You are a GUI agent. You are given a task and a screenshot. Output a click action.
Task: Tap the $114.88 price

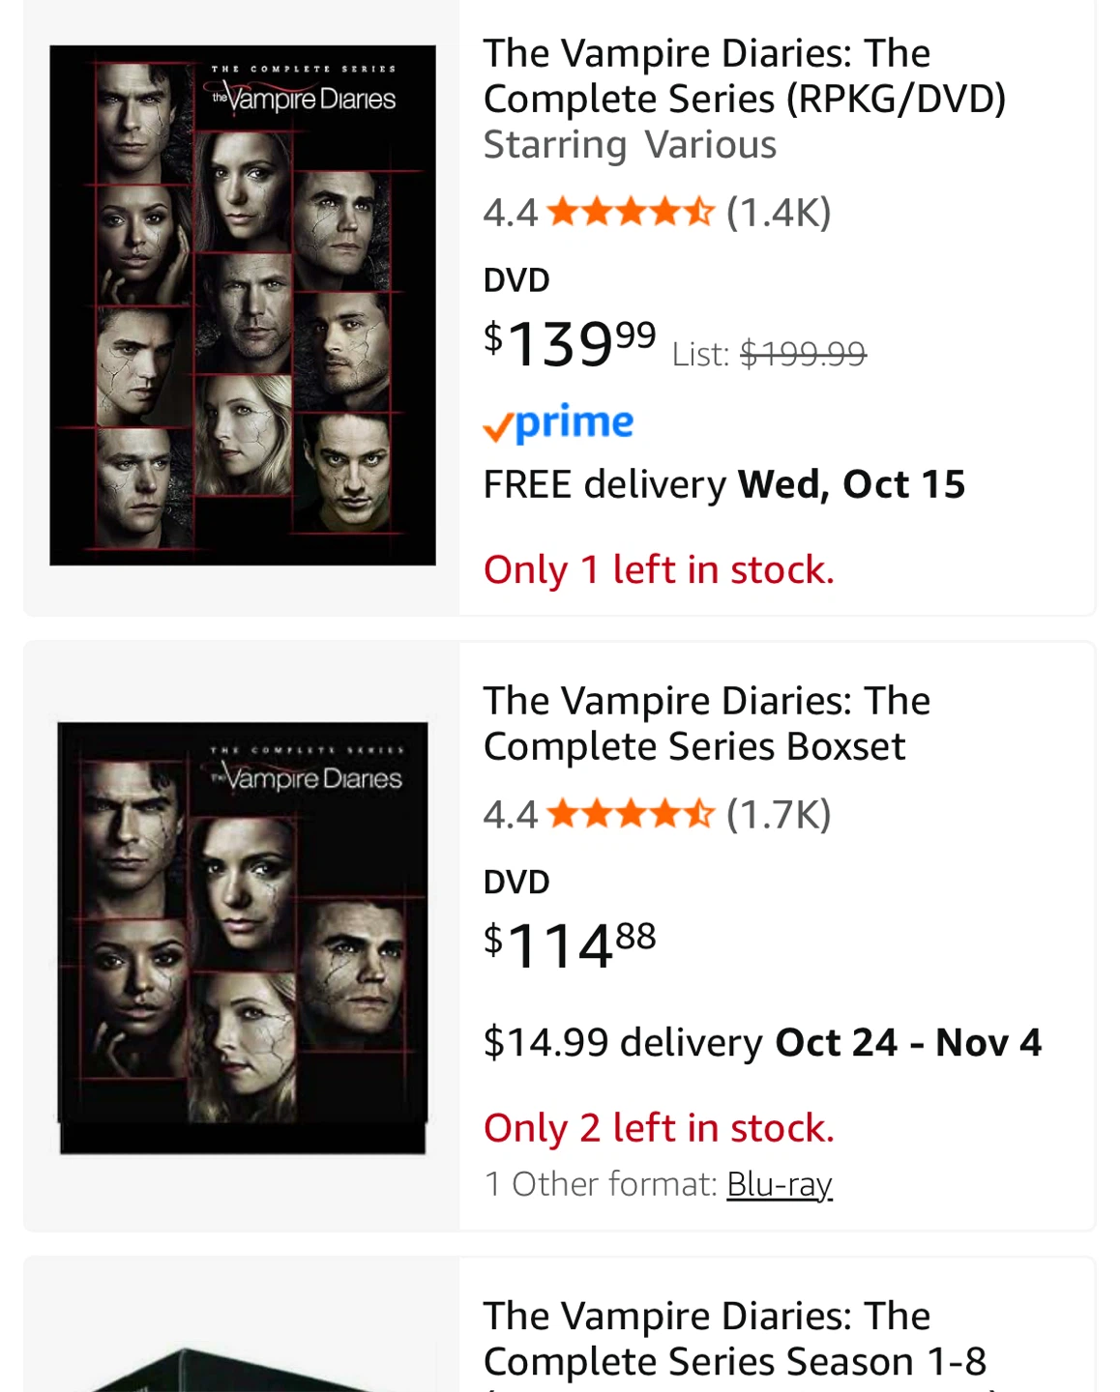570,944
